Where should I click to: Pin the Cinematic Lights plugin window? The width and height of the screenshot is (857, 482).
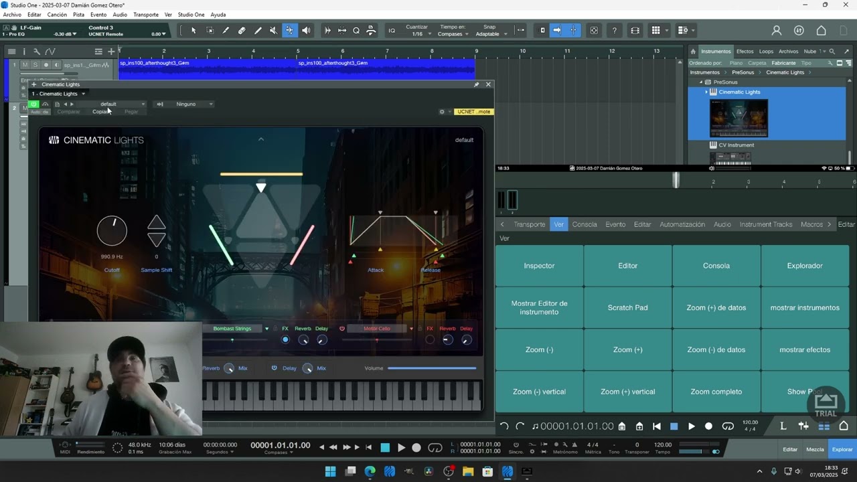[476, 84]
